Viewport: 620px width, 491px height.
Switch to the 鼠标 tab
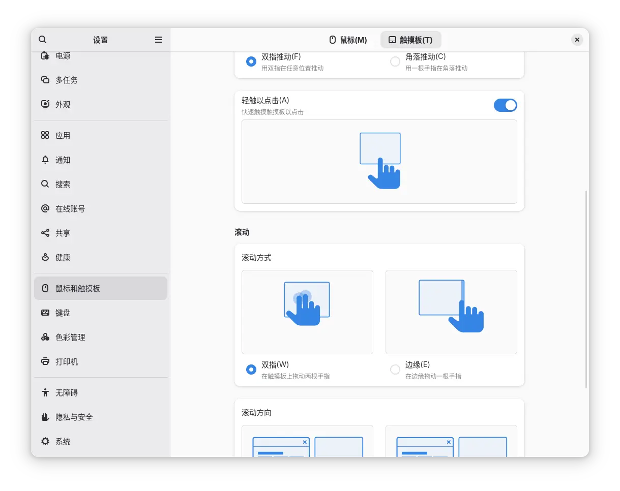[348, 40]
